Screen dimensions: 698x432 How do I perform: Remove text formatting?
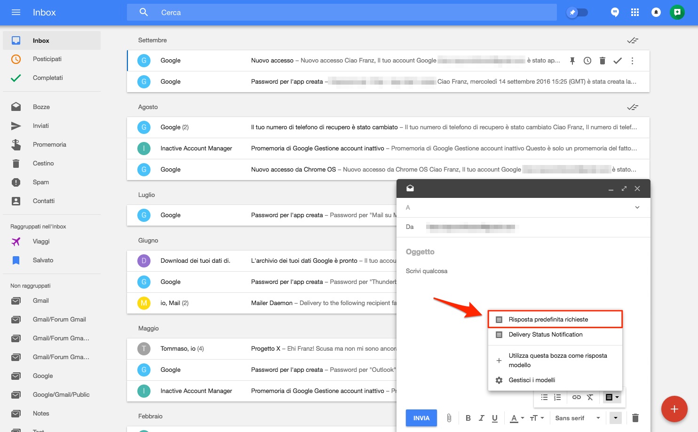tap(590, 397)
